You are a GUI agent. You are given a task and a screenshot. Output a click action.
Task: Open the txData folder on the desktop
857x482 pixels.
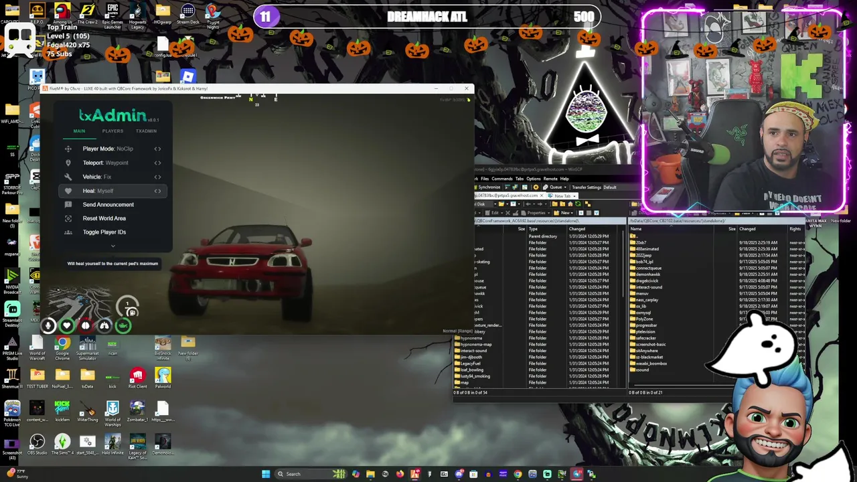(87, 378)
